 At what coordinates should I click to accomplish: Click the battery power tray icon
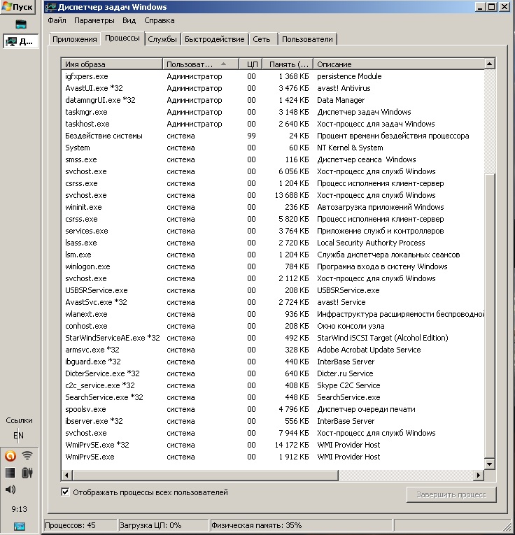pos(28,473)
